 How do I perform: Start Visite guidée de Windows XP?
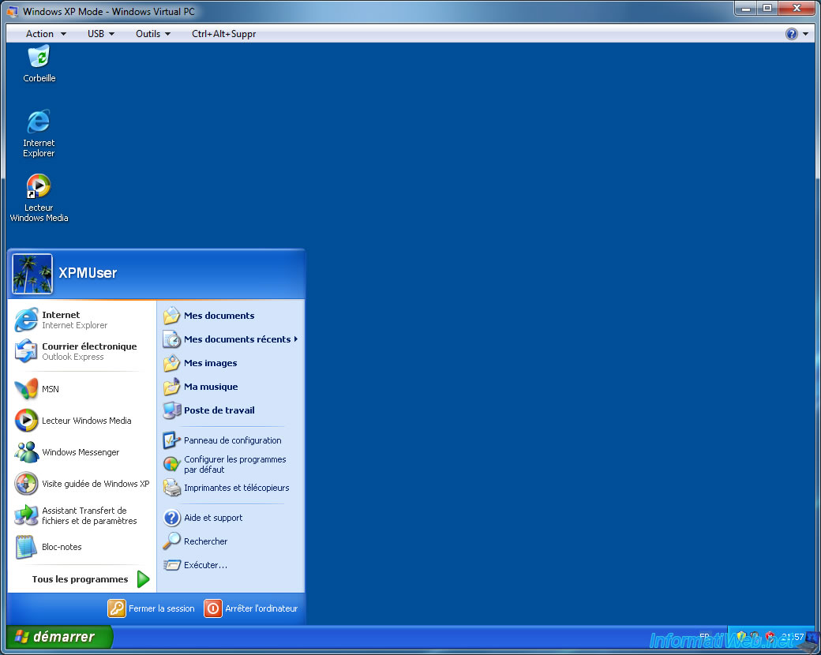82,484
